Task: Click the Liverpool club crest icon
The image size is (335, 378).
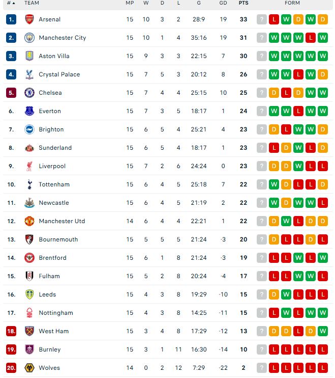Action: [x=29, y=166]
